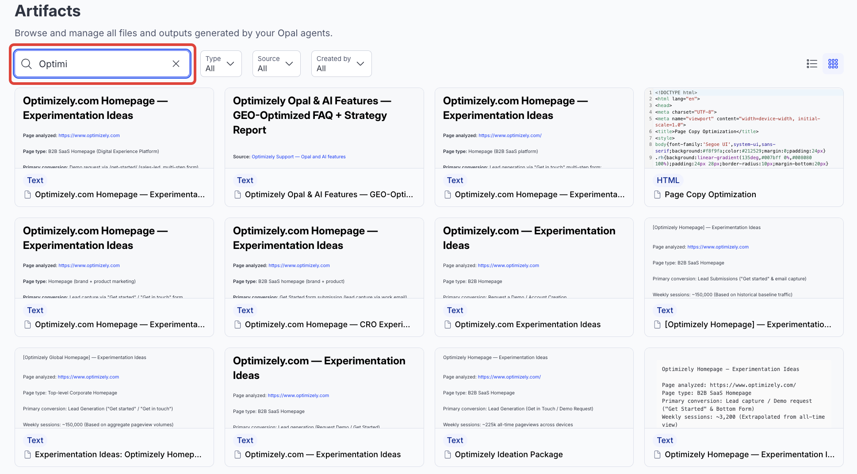This screenshot has width=857, height=474.
Task: Open the monospace Optimizely Homepage Experimentation Ideas preview
Action: click(x=744, y=388)
